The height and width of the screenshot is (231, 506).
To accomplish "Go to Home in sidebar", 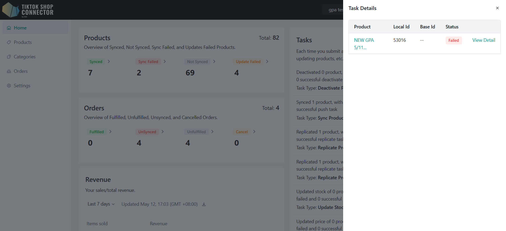I will (x=35, y=28).
